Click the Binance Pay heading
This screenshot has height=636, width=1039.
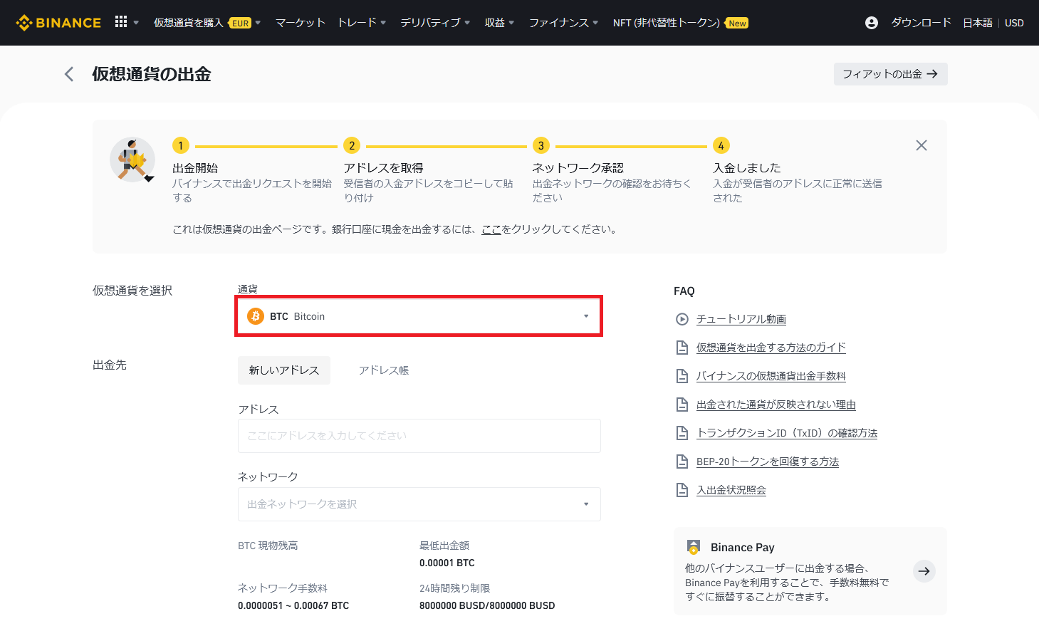[742, 547]
